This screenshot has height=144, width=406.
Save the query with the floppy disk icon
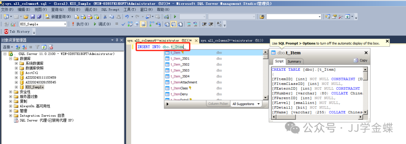(33, 17)
